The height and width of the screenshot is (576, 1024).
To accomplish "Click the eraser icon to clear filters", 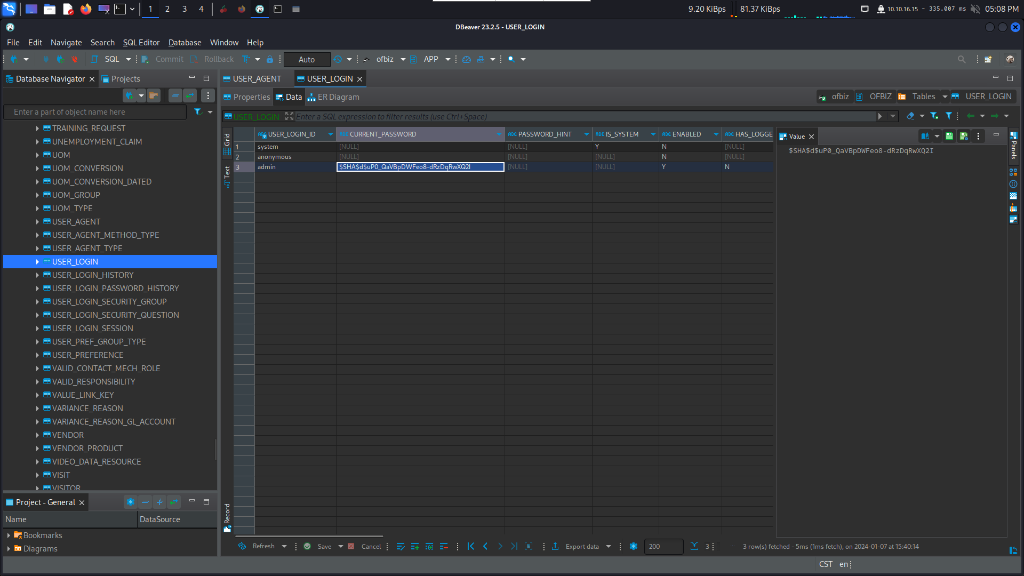I will click(910, 116).
